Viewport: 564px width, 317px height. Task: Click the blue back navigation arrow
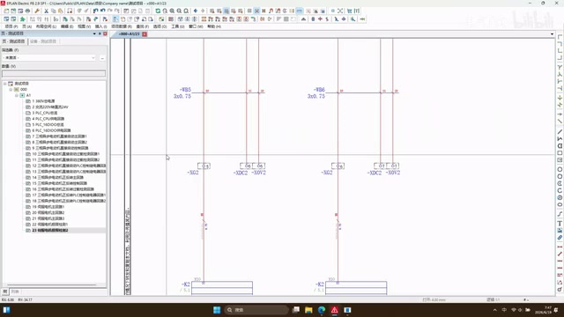tap(196, 11)
